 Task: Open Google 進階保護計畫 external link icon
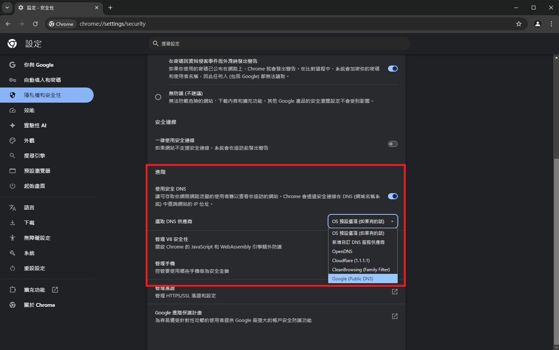[x=395, y=316]
